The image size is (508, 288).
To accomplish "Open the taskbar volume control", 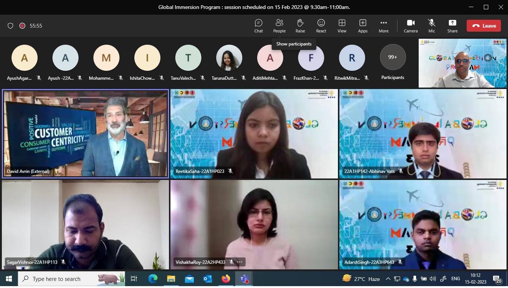I will (x=432, y=279).
